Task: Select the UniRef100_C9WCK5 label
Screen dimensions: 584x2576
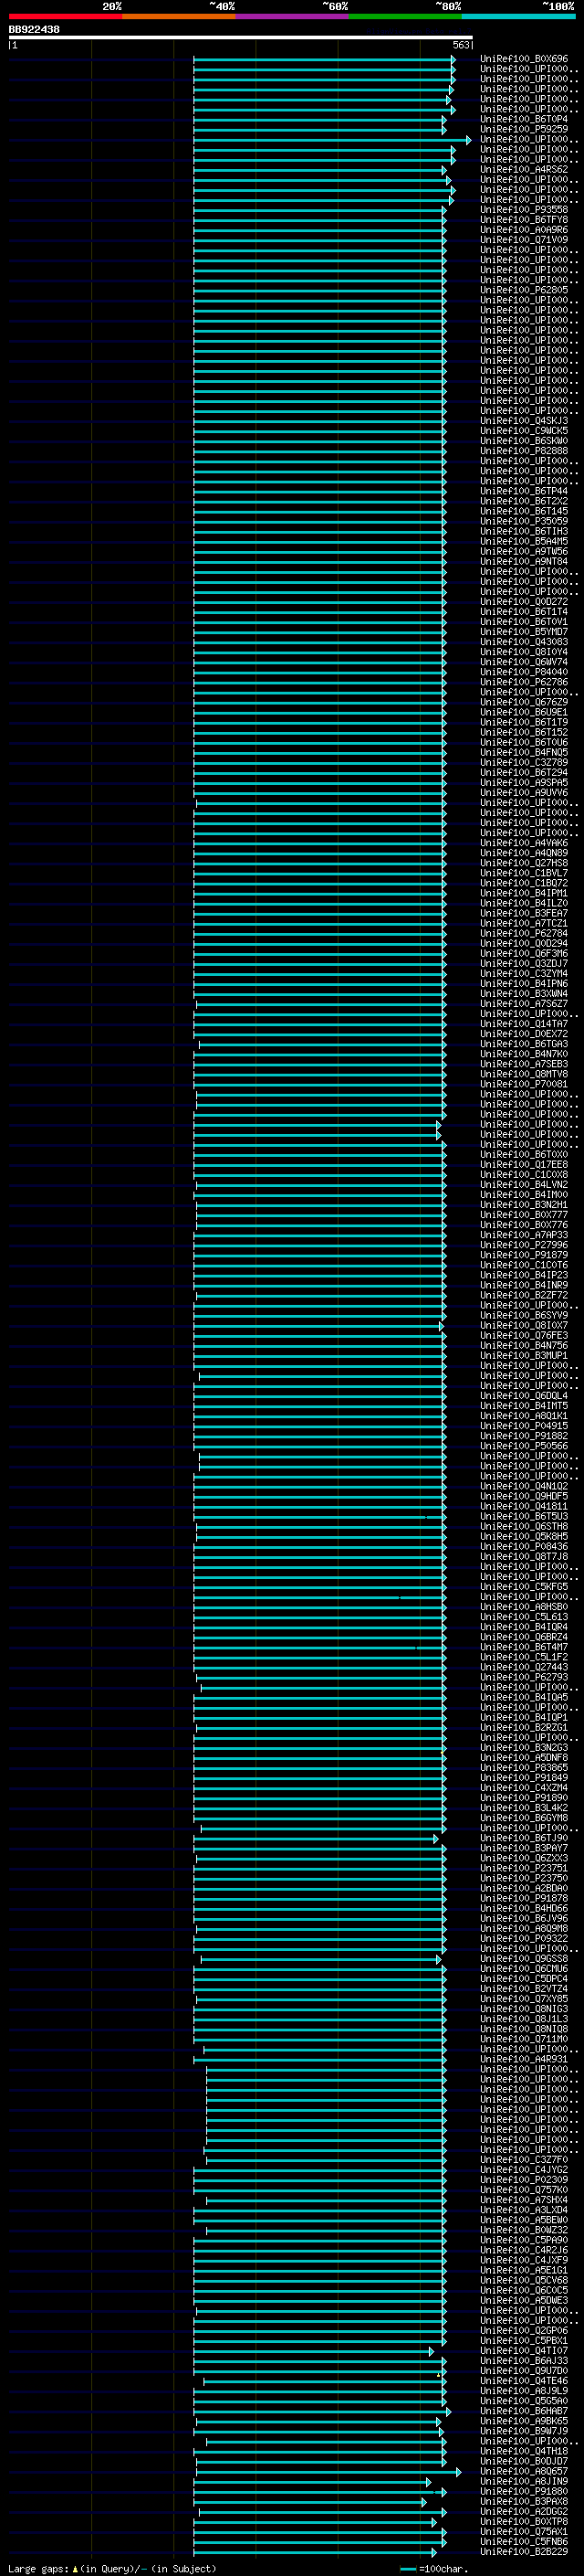Action: pos(523,431)
